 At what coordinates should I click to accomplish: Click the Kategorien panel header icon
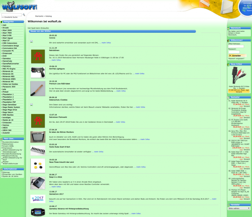1,22
